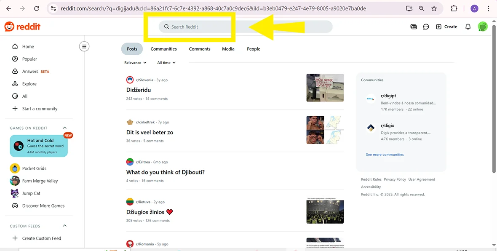Click the magnifier in the Search Reddit bar

166,27
